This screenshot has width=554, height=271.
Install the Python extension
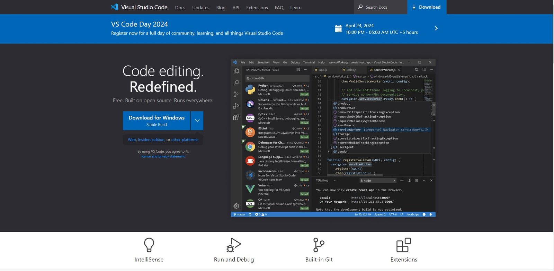click(304, 94)
